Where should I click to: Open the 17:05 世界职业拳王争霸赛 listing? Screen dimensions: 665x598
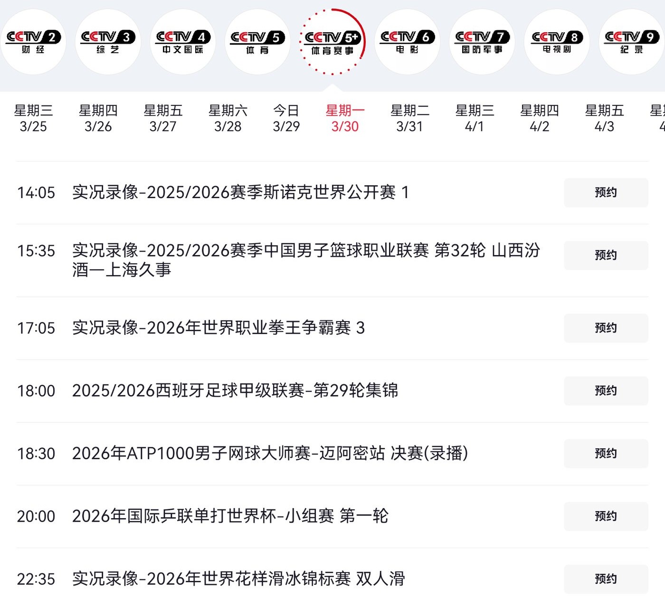tap(218, 328)
